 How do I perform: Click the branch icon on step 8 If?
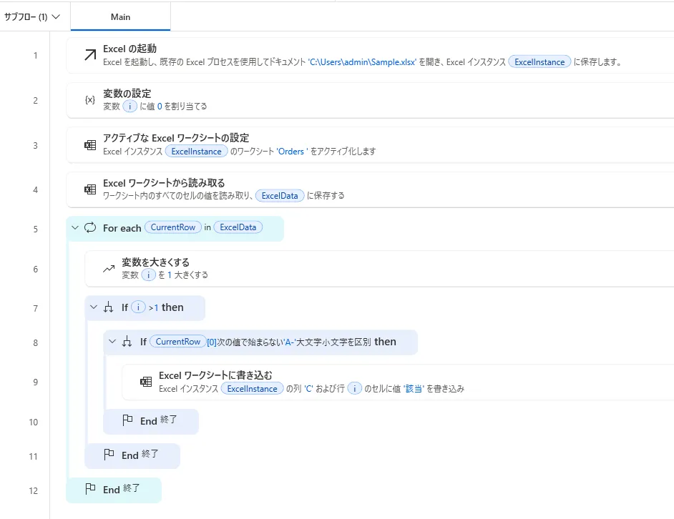tap(127, 342)
